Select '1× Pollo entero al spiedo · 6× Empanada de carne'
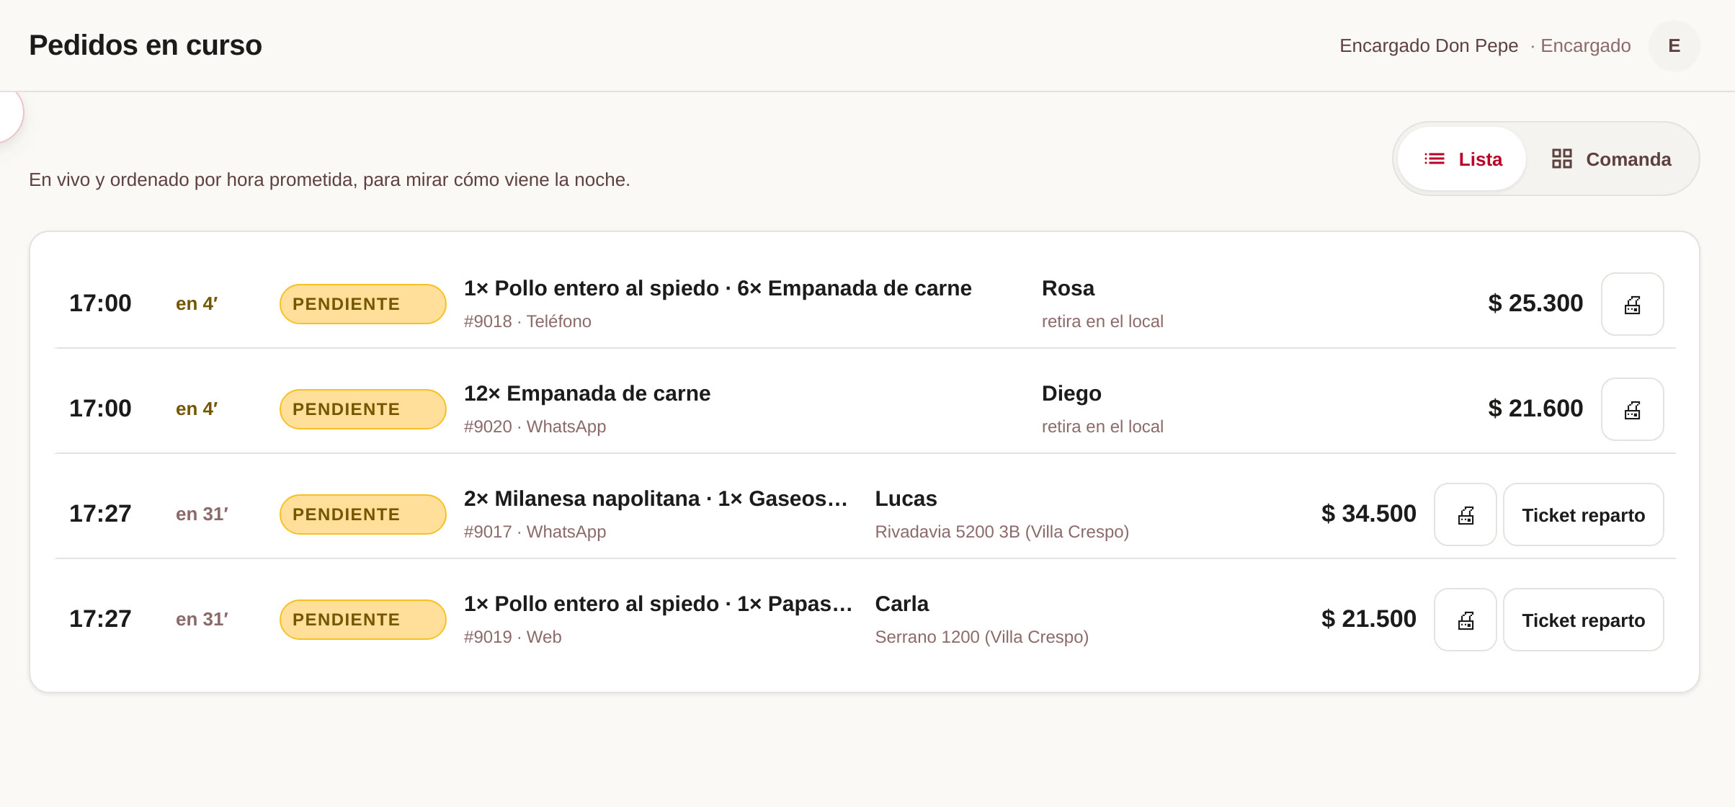Viewport: 1735px width, 807px height. coord(718,288)
